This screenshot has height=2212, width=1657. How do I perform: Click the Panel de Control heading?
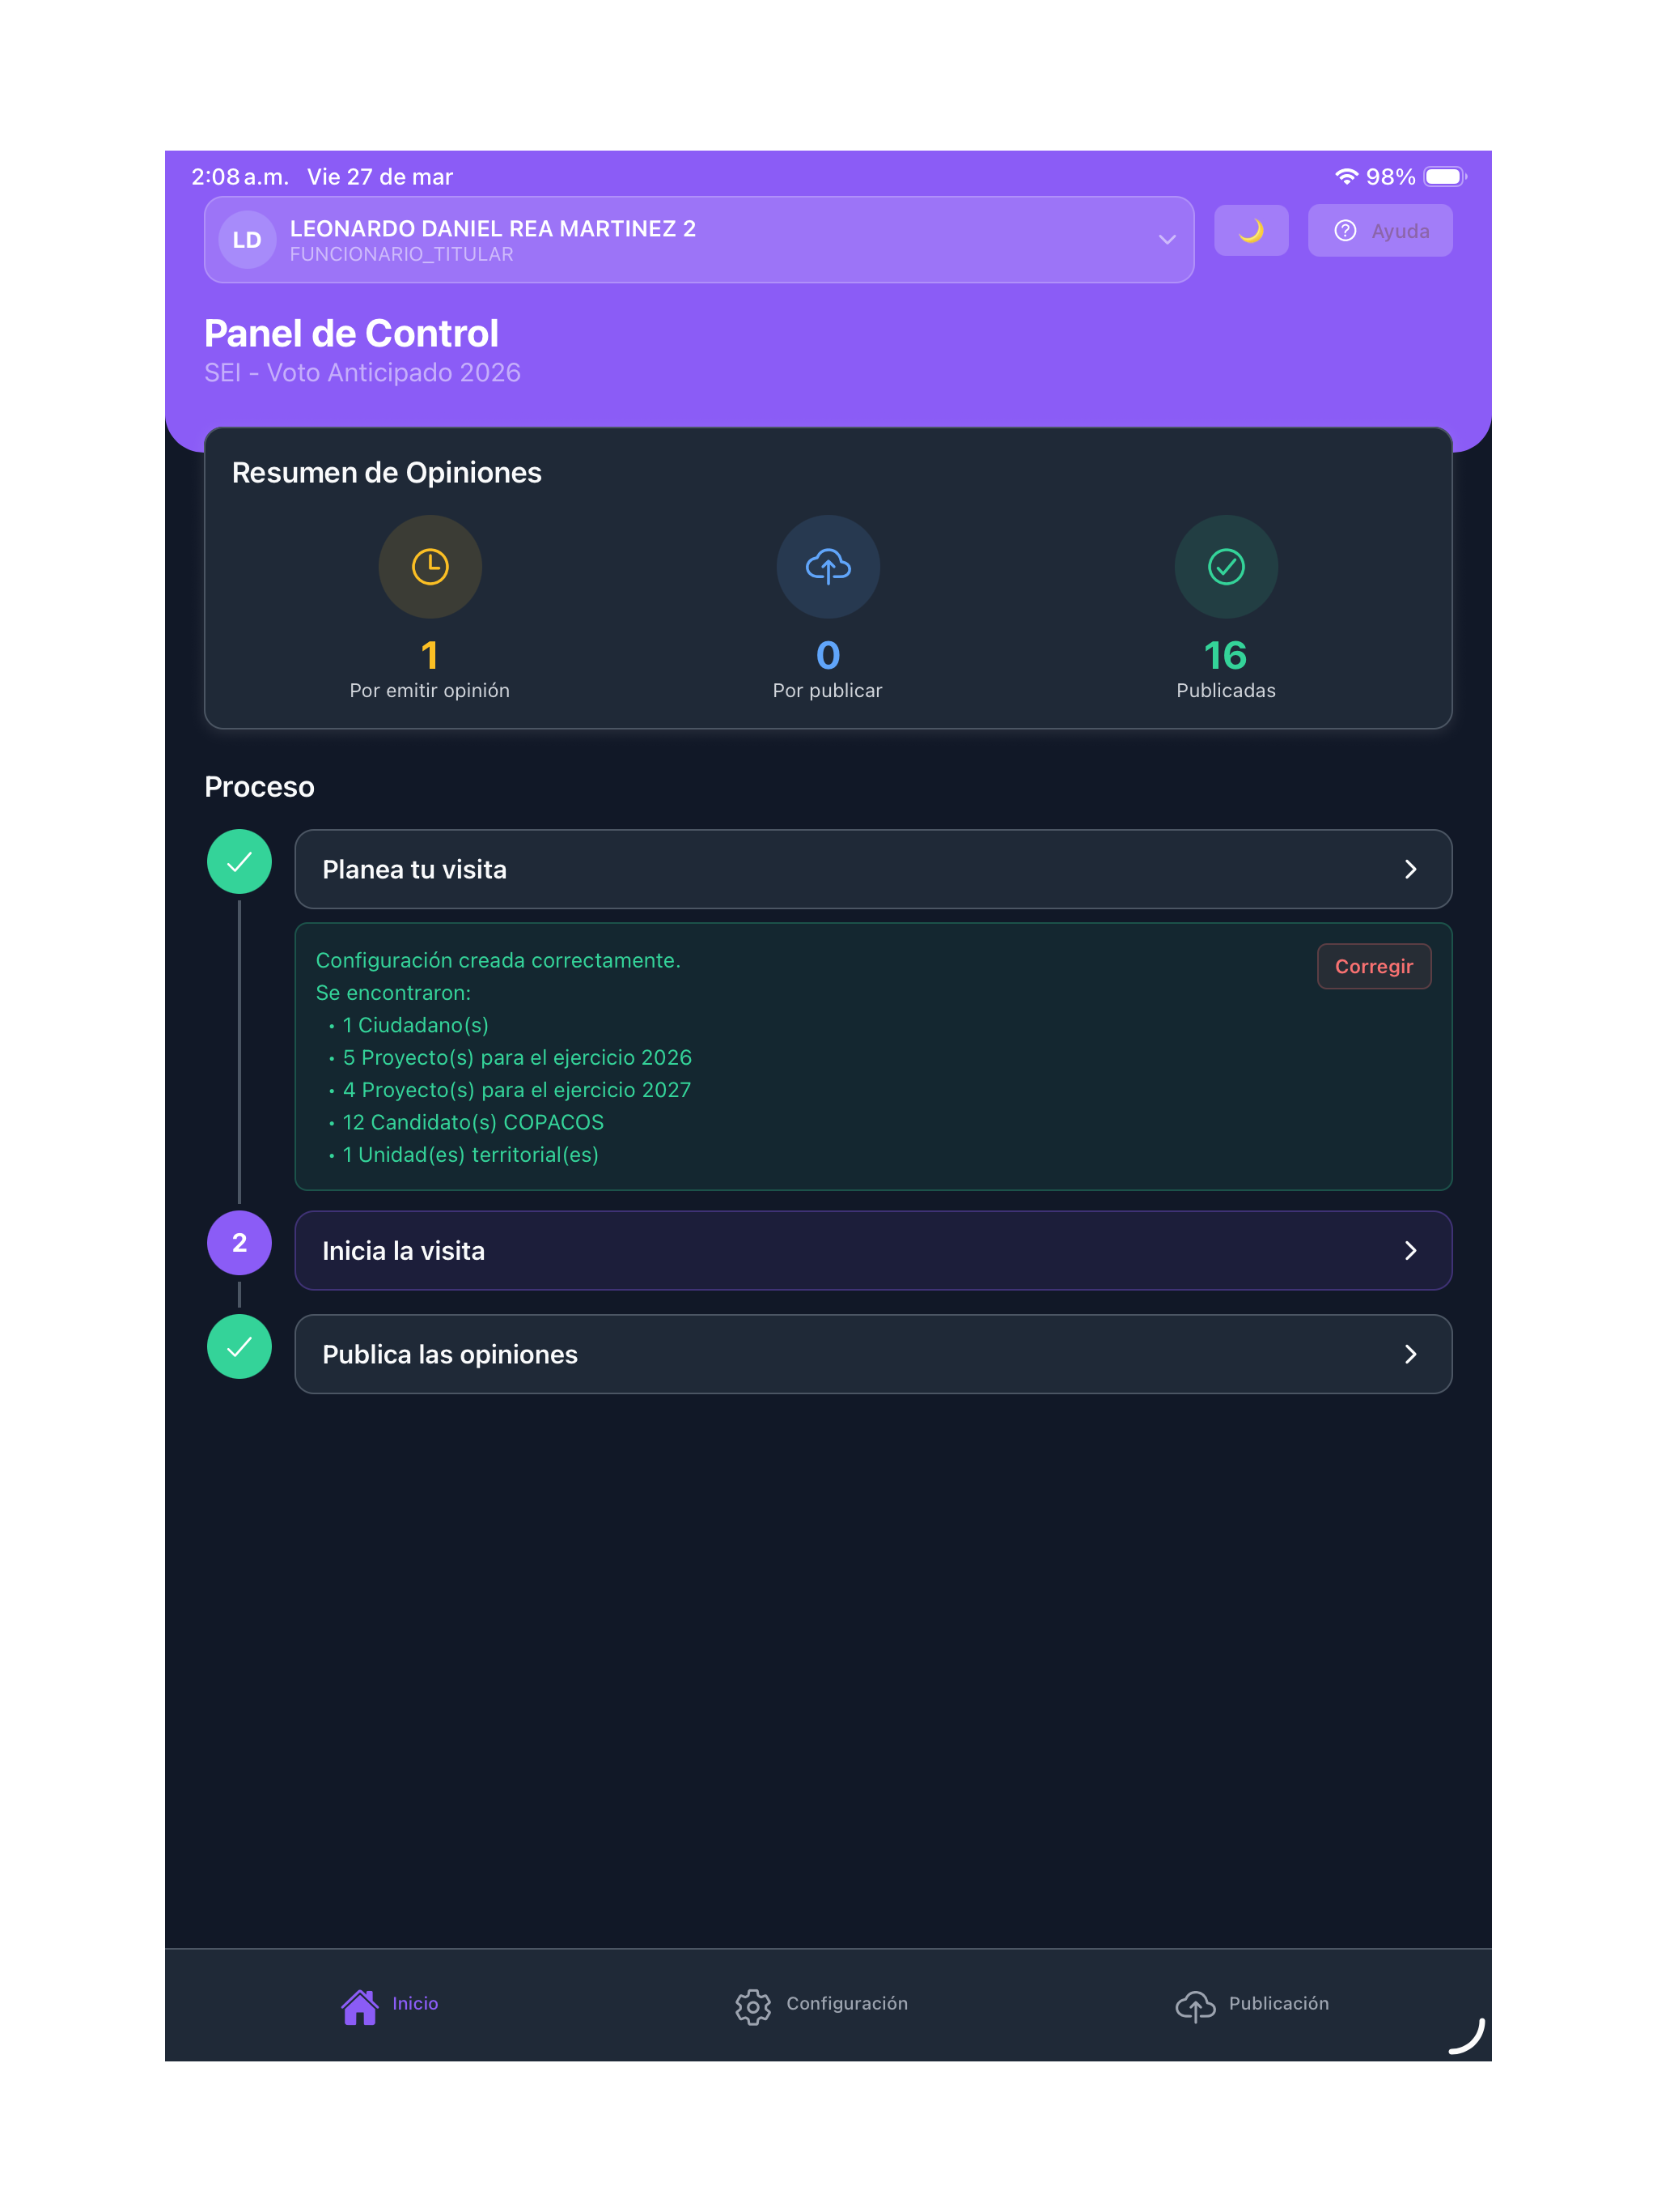pyautogui.click(x=351, y=333)
